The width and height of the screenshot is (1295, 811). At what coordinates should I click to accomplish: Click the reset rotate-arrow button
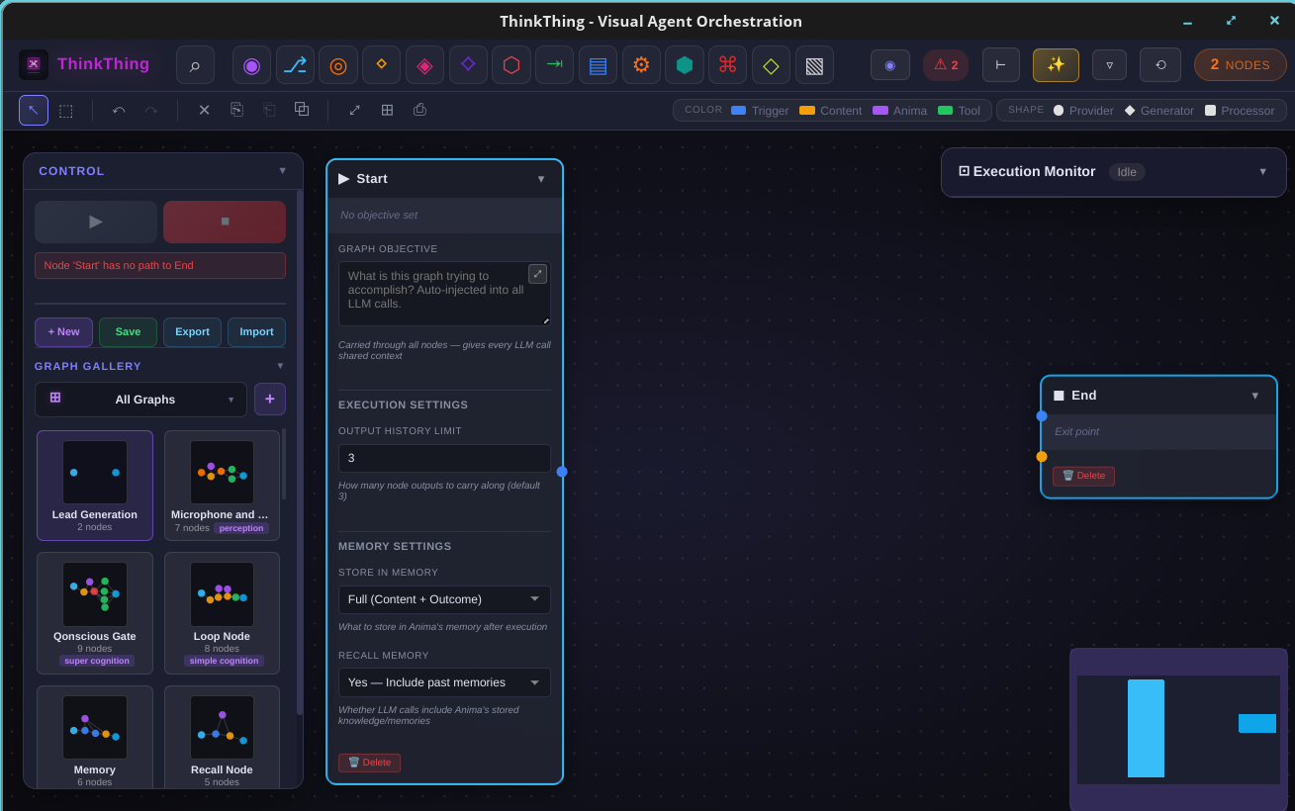point(1160,65)
